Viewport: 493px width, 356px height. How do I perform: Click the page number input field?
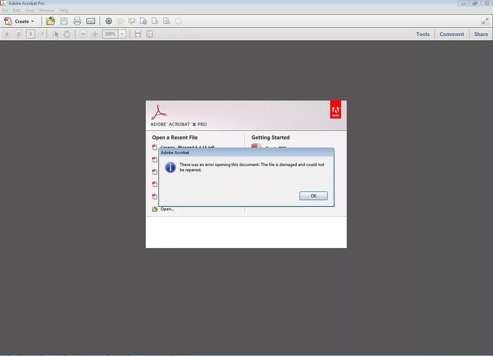(x=31, y=34)
